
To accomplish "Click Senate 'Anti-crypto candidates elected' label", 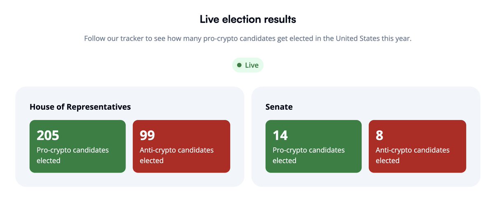I will tap(412, 155).
